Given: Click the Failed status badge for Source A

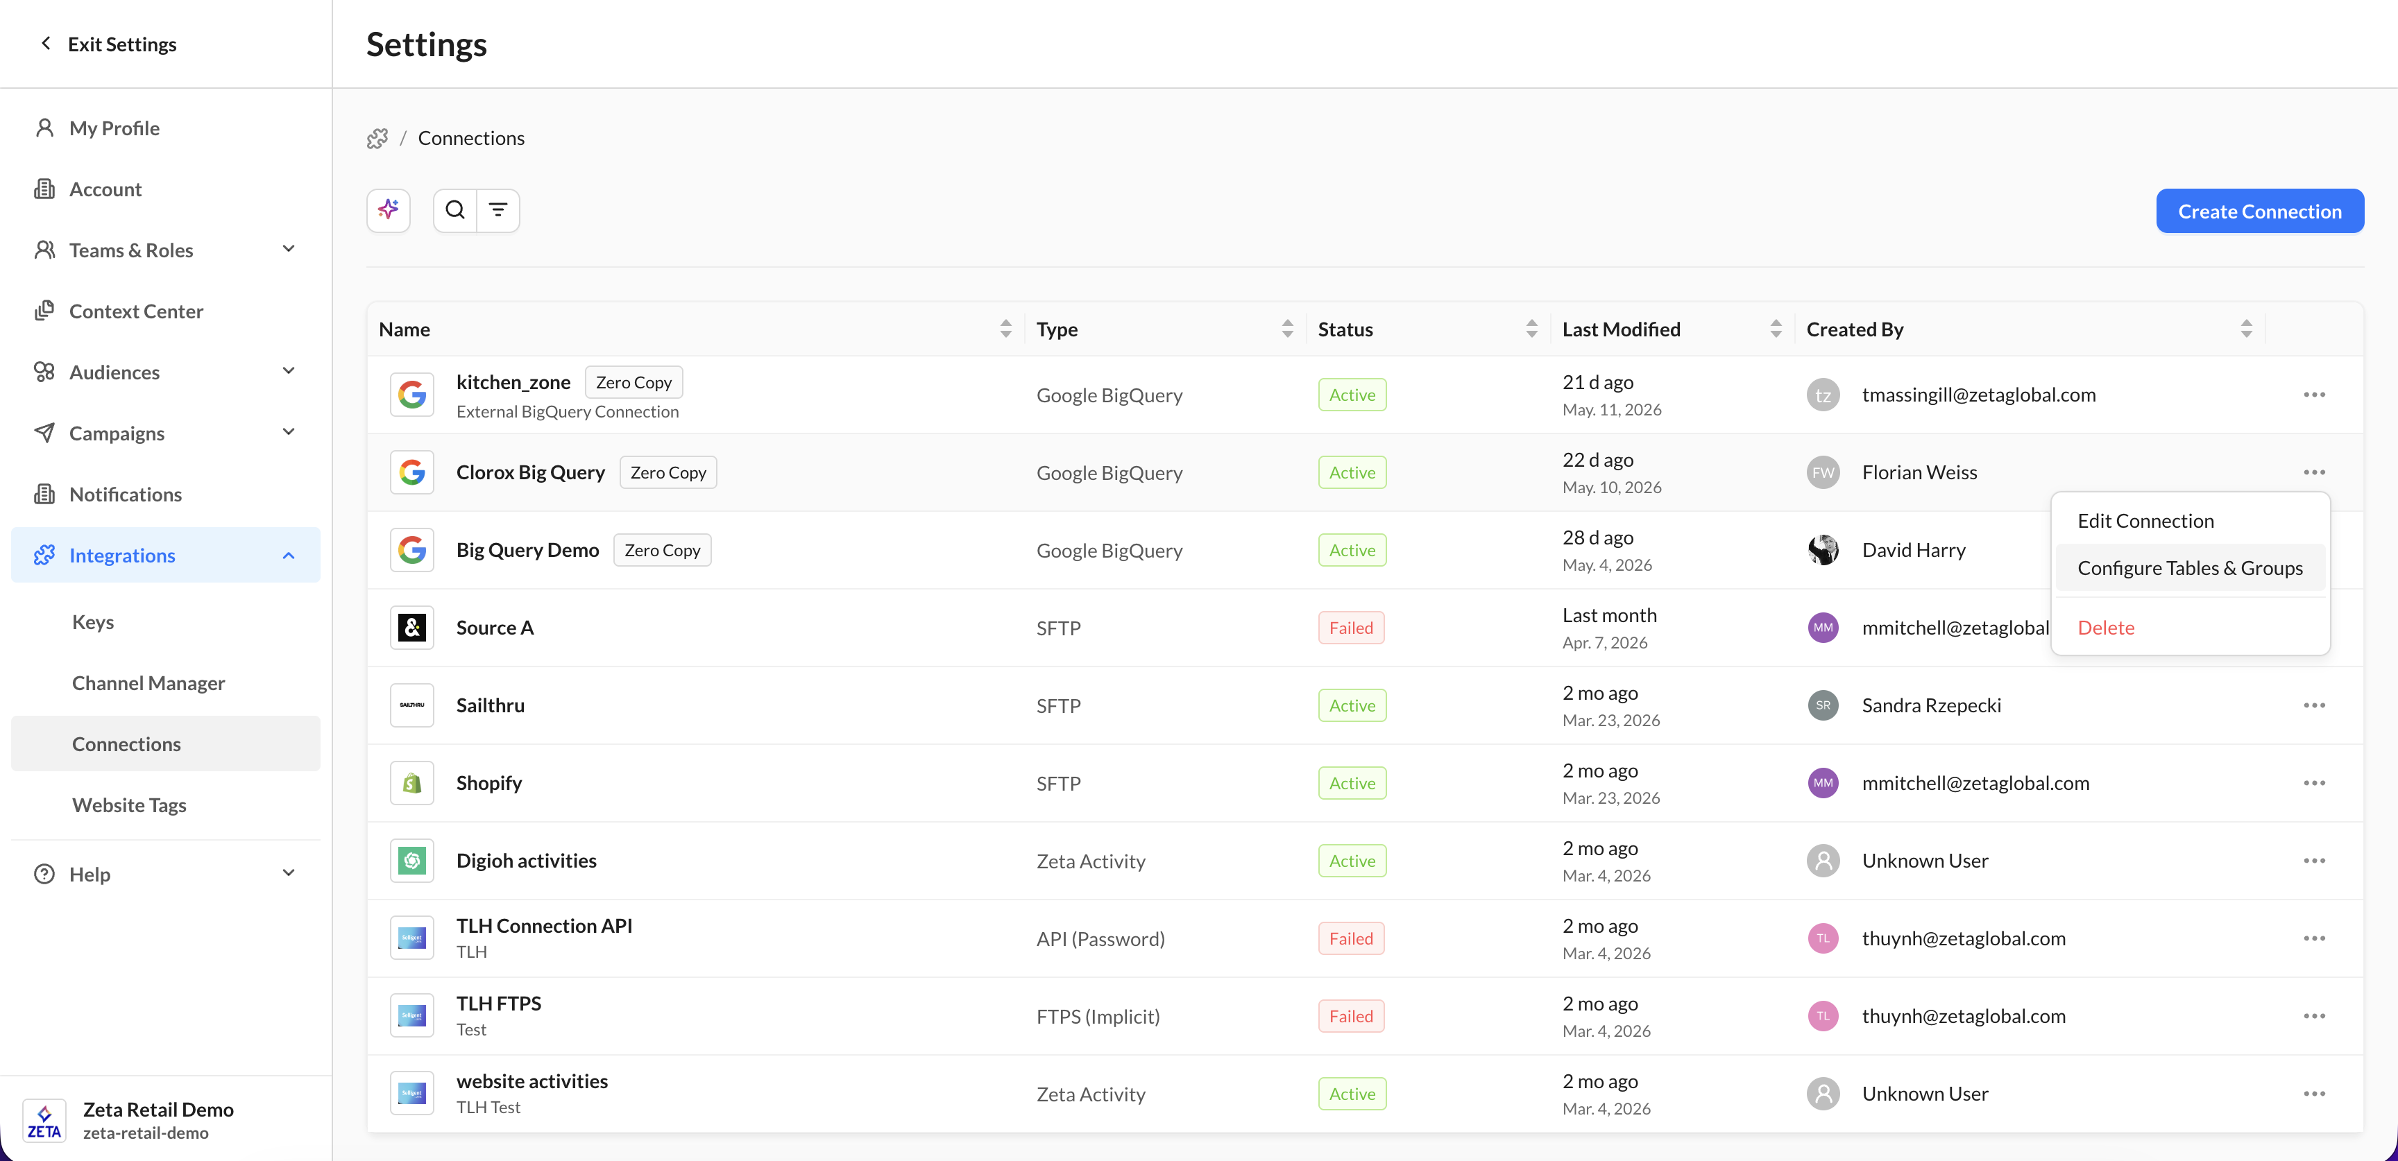Looking at the screenshot, I should click(1351, 628).
